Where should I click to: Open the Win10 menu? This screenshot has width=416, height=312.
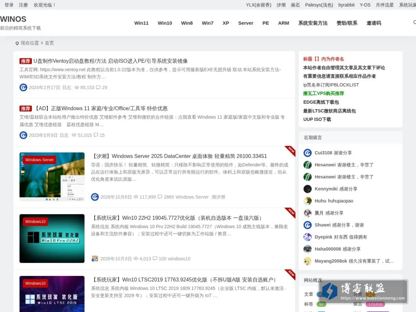(165, 23)
